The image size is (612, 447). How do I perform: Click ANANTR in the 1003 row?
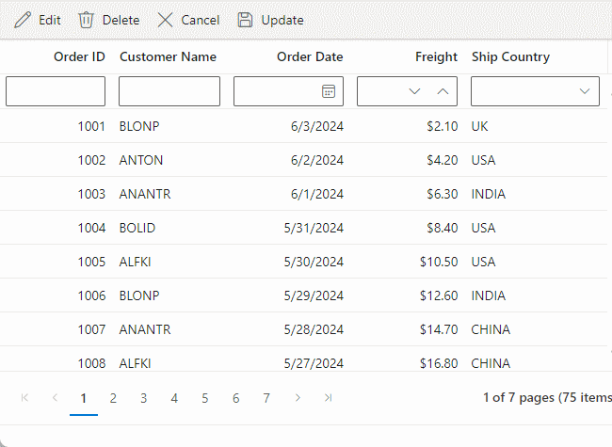145,194
